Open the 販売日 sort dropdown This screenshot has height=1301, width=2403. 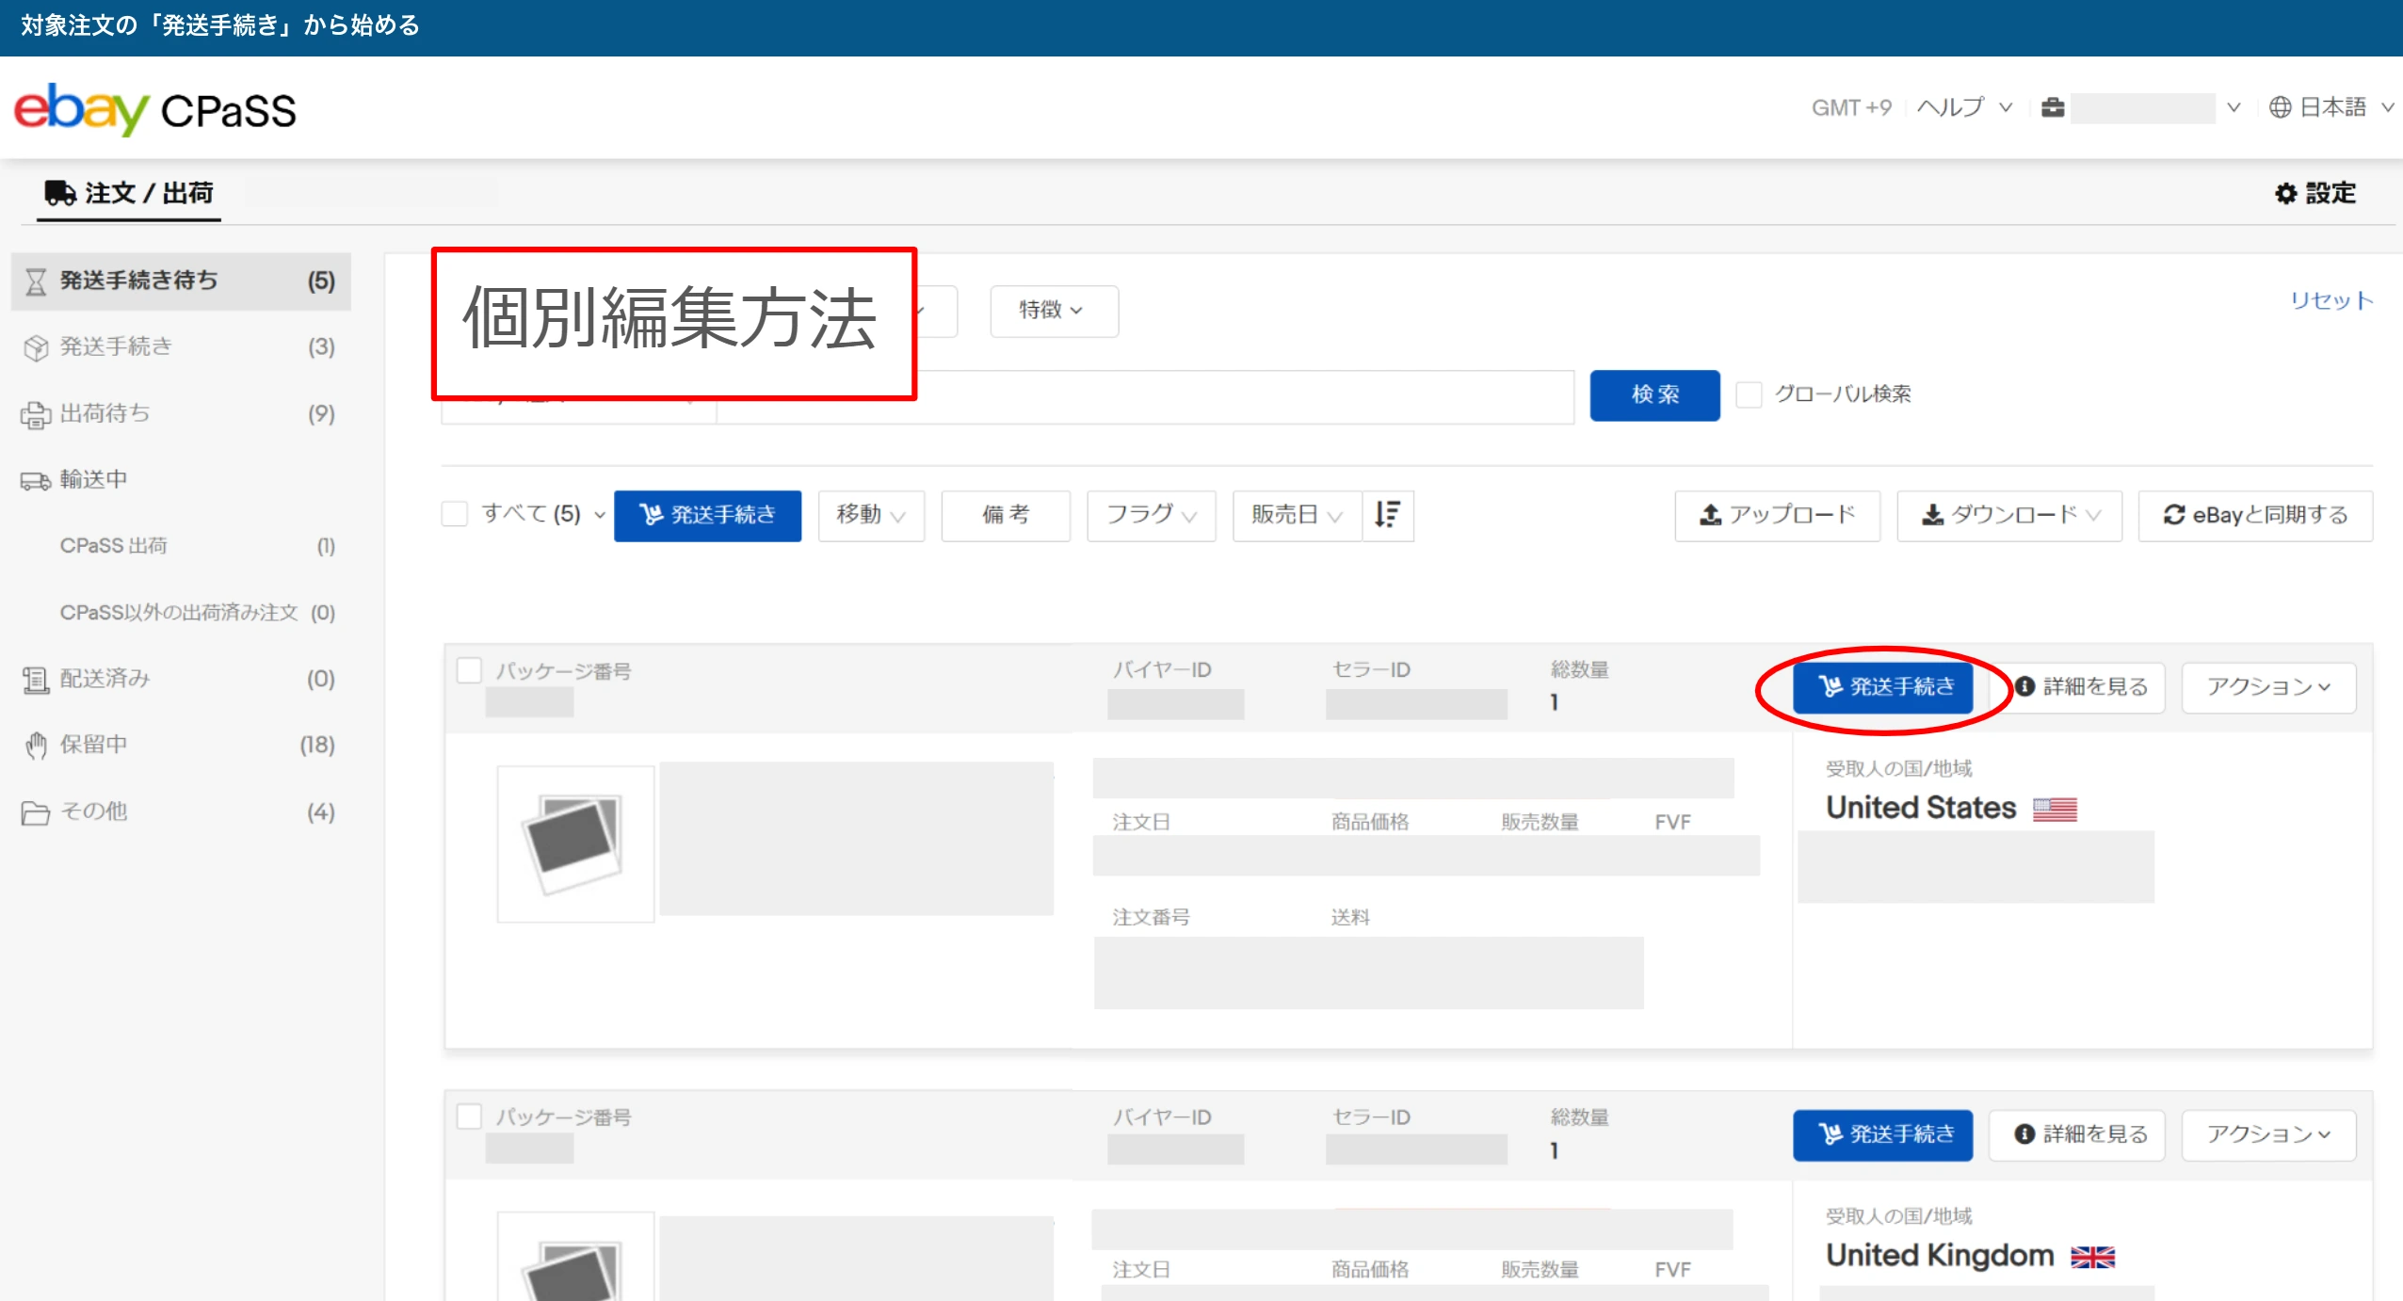pyautogui.click(x=1297, y=515)
